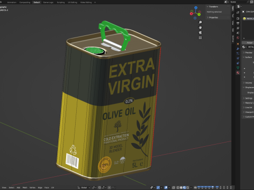Switch to the Scripting workspace tab
The width and height of the screenshot is (254, 190).
tap(61, 2)
